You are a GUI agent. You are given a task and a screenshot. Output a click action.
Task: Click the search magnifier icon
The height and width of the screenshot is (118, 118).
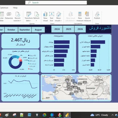click(x=29, y=3)
